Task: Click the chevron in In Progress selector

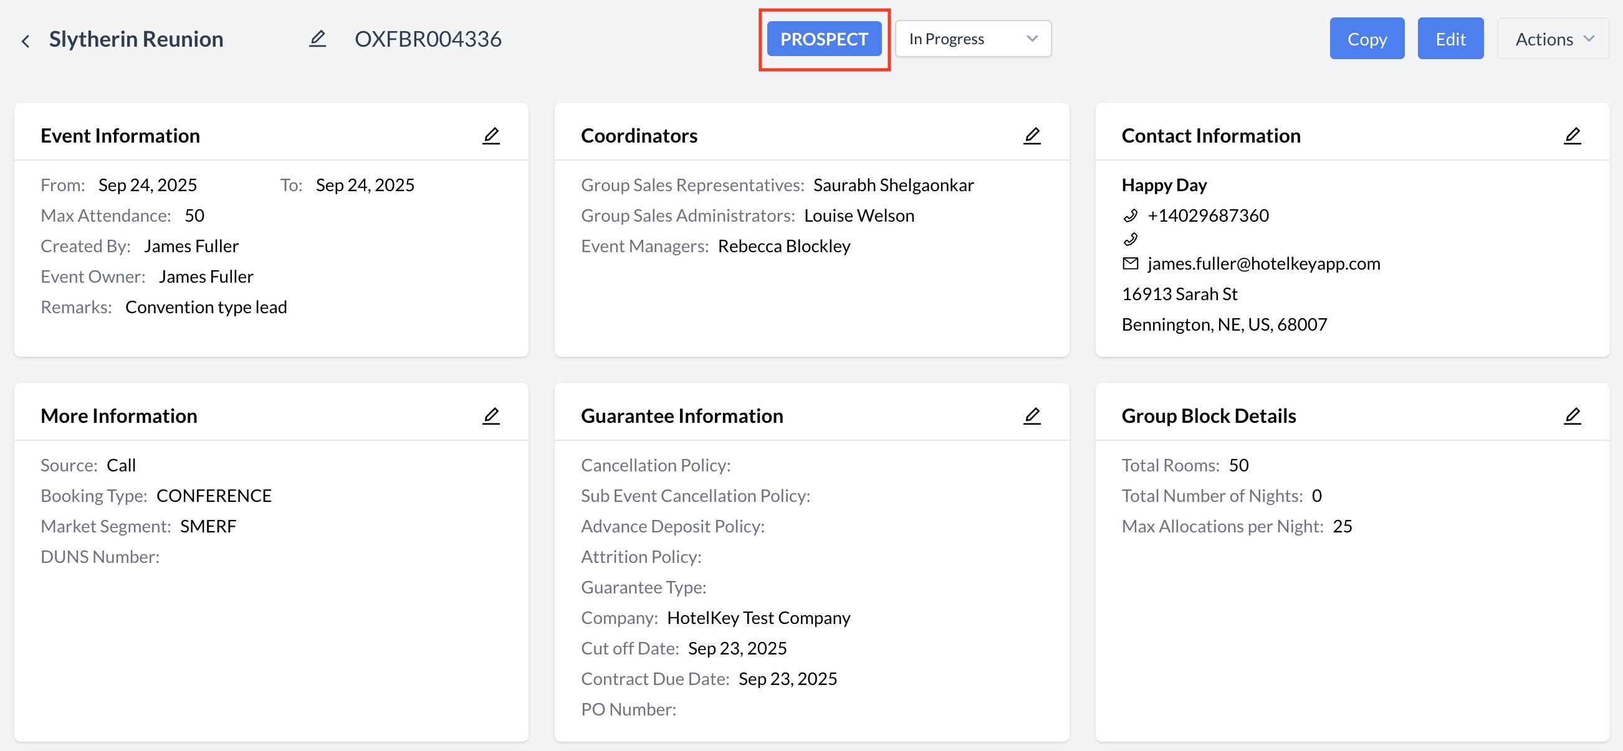Action: (x=1032, y=39)
